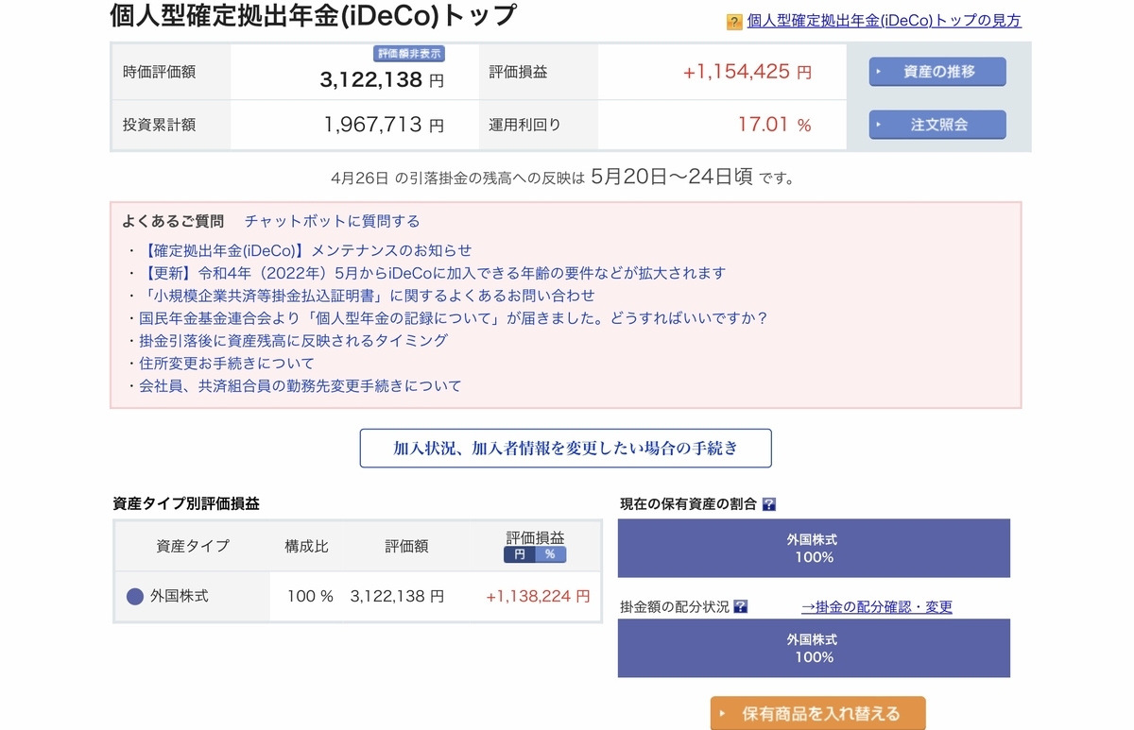Click 資産タイプ別評価損益 heading
This screenshot has height=730, width=1134.
(186, 504)
